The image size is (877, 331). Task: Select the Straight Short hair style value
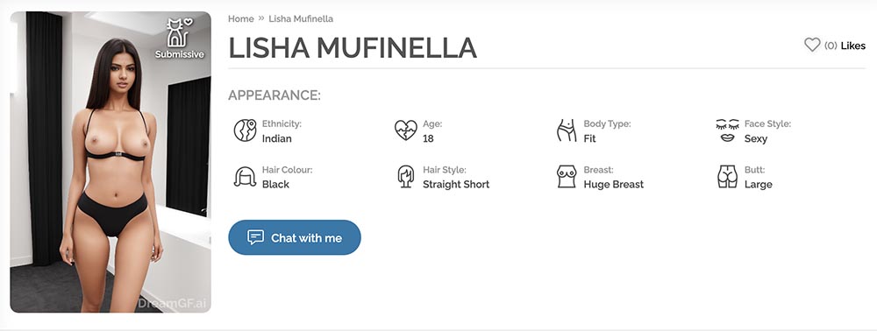456,184
